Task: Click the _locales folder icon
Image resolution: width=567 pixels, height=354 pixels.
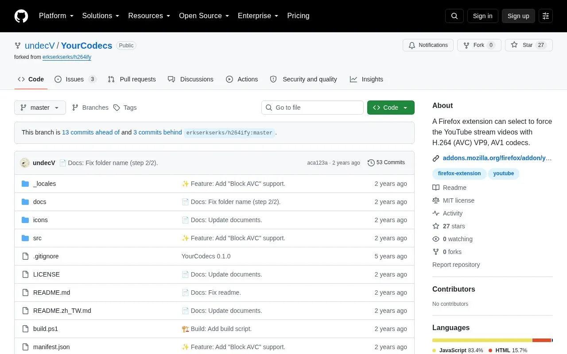Action: pyautogui.click(x=25, y=184)
